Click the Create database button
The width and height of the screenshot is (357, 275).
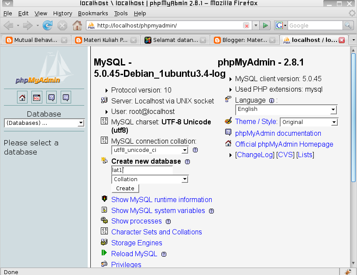[125, 188]
